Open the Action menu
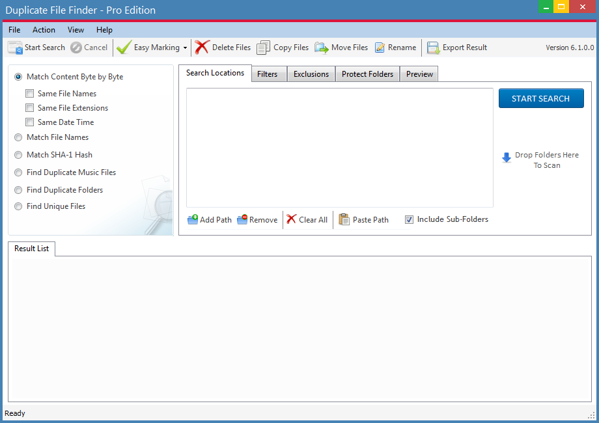Viewport: 599px width, 423px height. [x=44, y=30]
